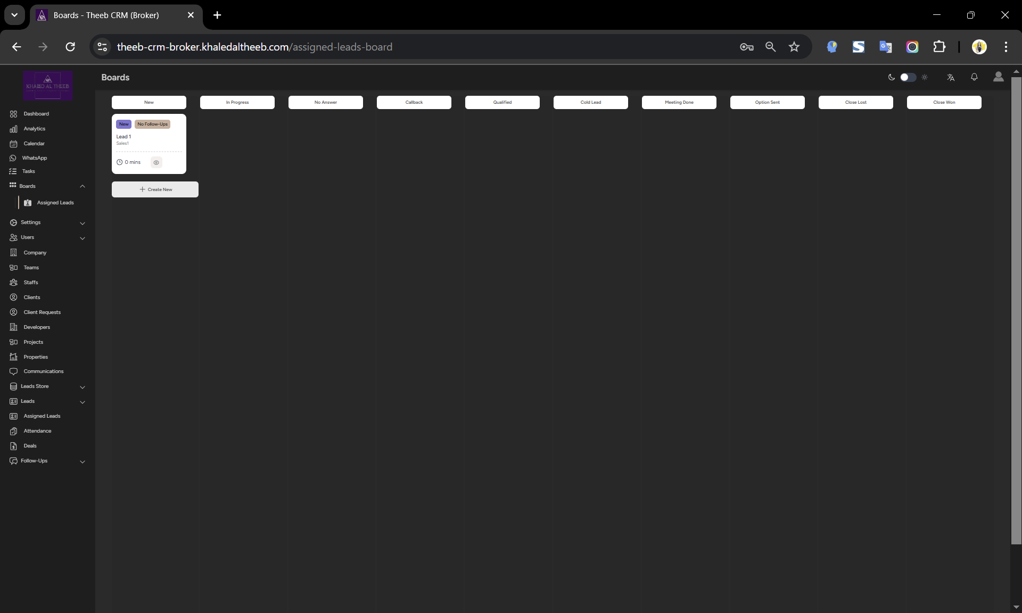Select Assigned Leads under Boards
The width and height of the screenshot is (1022, 613).
click(x=55, y=203)
